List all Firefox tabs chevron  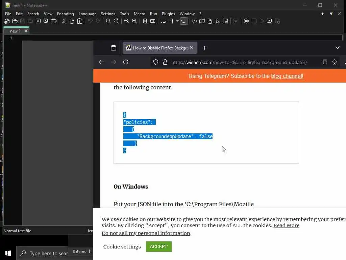coord(338,48)
